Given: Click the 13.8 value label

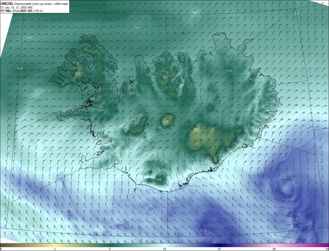Looking at the screenshot, I should click(203, 230).
